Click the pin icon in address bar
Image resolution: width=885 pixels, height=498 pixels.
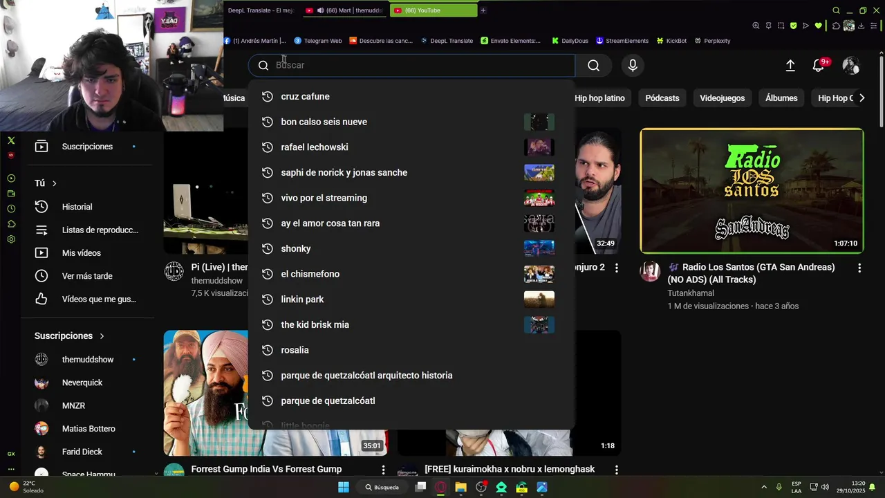point(768,26)
